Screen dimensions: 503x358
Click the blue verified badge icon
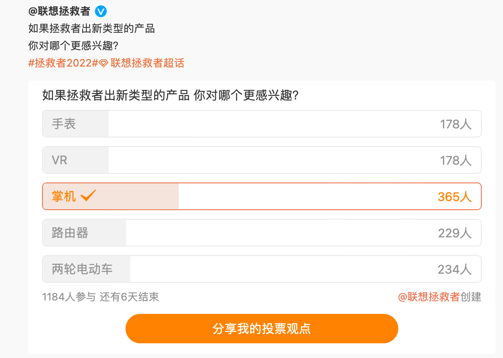coord(100,11)
